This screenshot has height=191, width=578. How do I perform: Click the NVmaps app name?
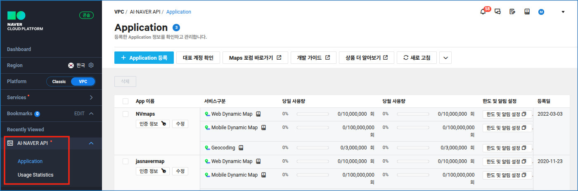tap(145, 114)
